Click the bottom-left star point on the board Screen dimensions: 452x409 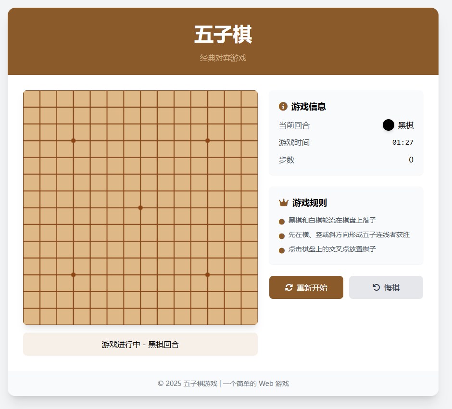[73, 275]
